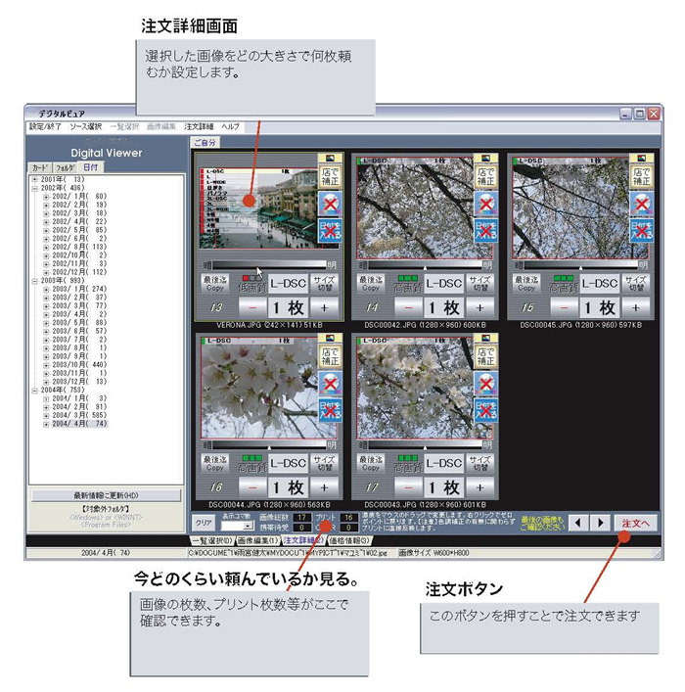
Task: Open the ヘルプ menu
Action: click(x=230, y=126)
